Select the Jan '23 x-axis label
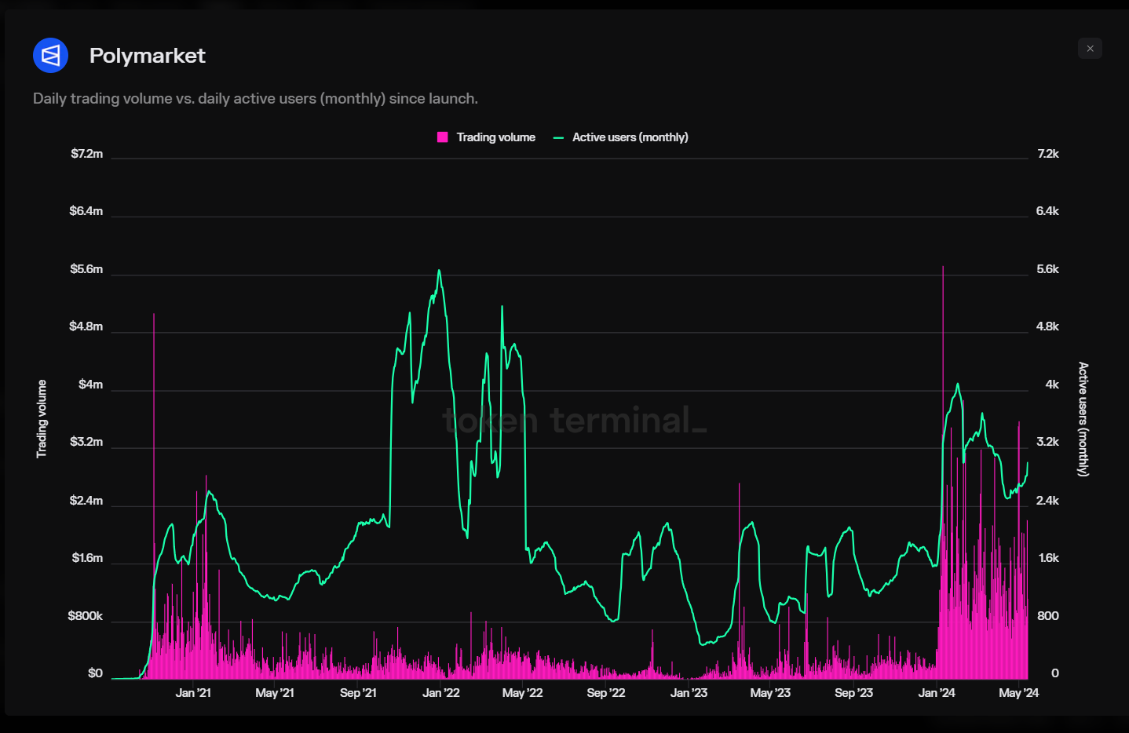Viewport: 1129px width, 733px height. coord(689,693)
